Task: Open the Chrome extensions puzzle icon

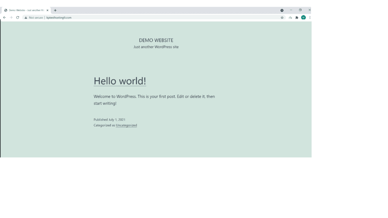Action: (297, 17)
